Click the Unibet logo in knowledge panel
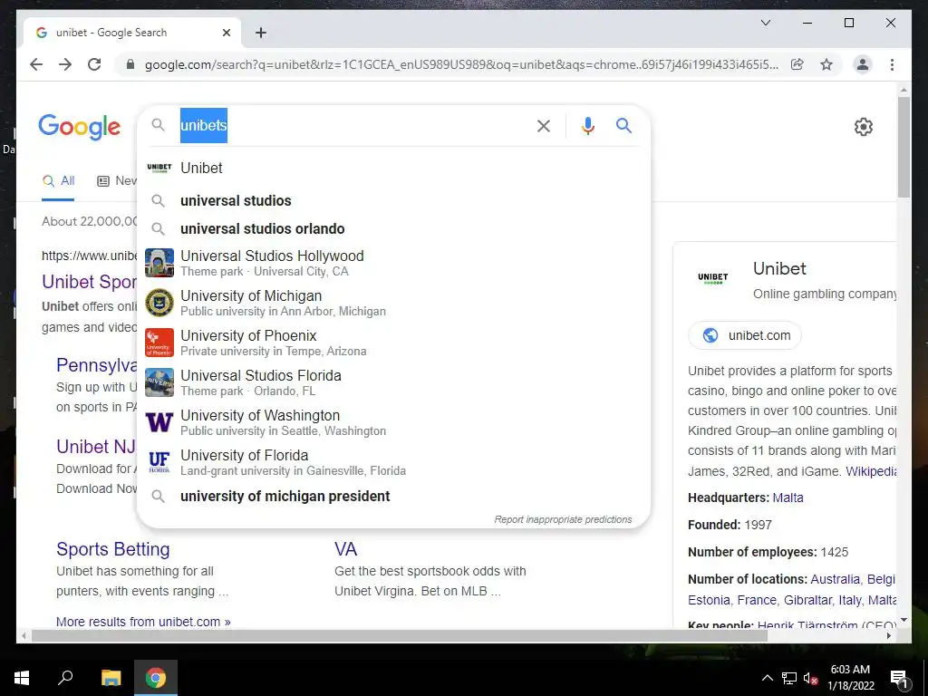Image resolution: width=928 pixels, height=696 pixels. 712,278
